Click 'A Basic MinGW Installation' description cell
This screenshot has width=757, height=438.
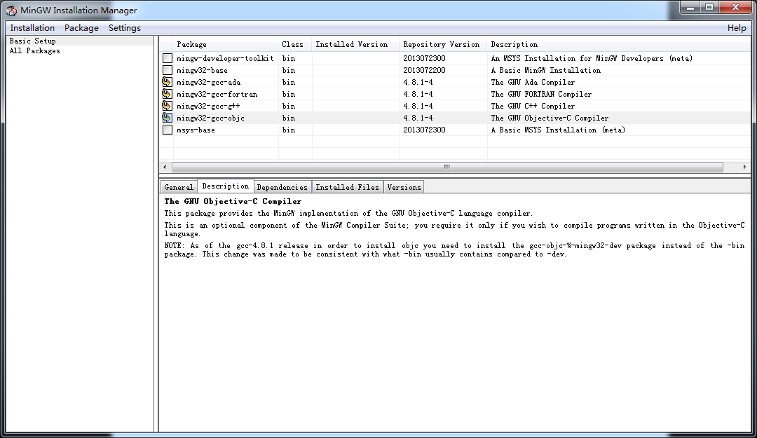coord(546,71)
